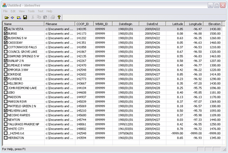Click the WHITE CITY station name
The width and height of the screenshot is (228, 153).
[16, 129]
